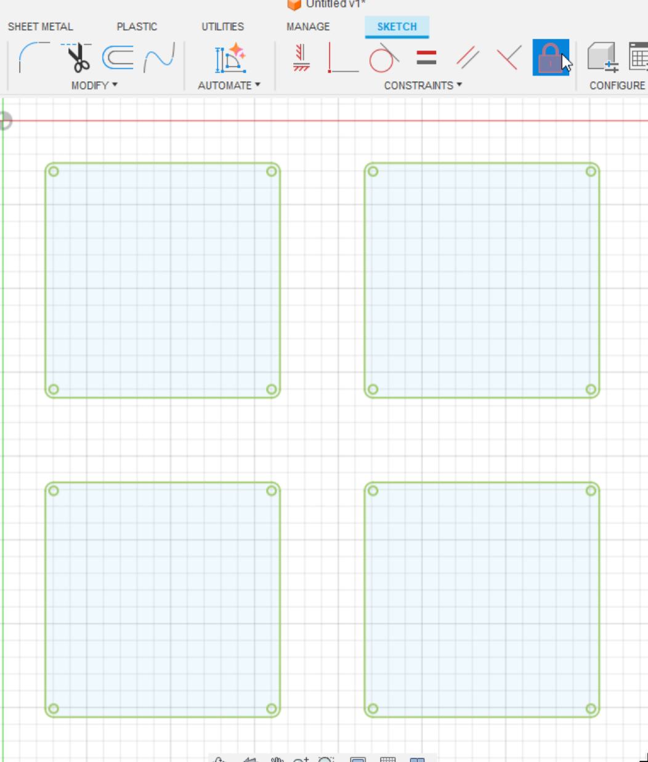648x762 pixels.
Task: Select the top-left rounded rectangle profile
Action: pyautogui.click(x=163, y=280)
